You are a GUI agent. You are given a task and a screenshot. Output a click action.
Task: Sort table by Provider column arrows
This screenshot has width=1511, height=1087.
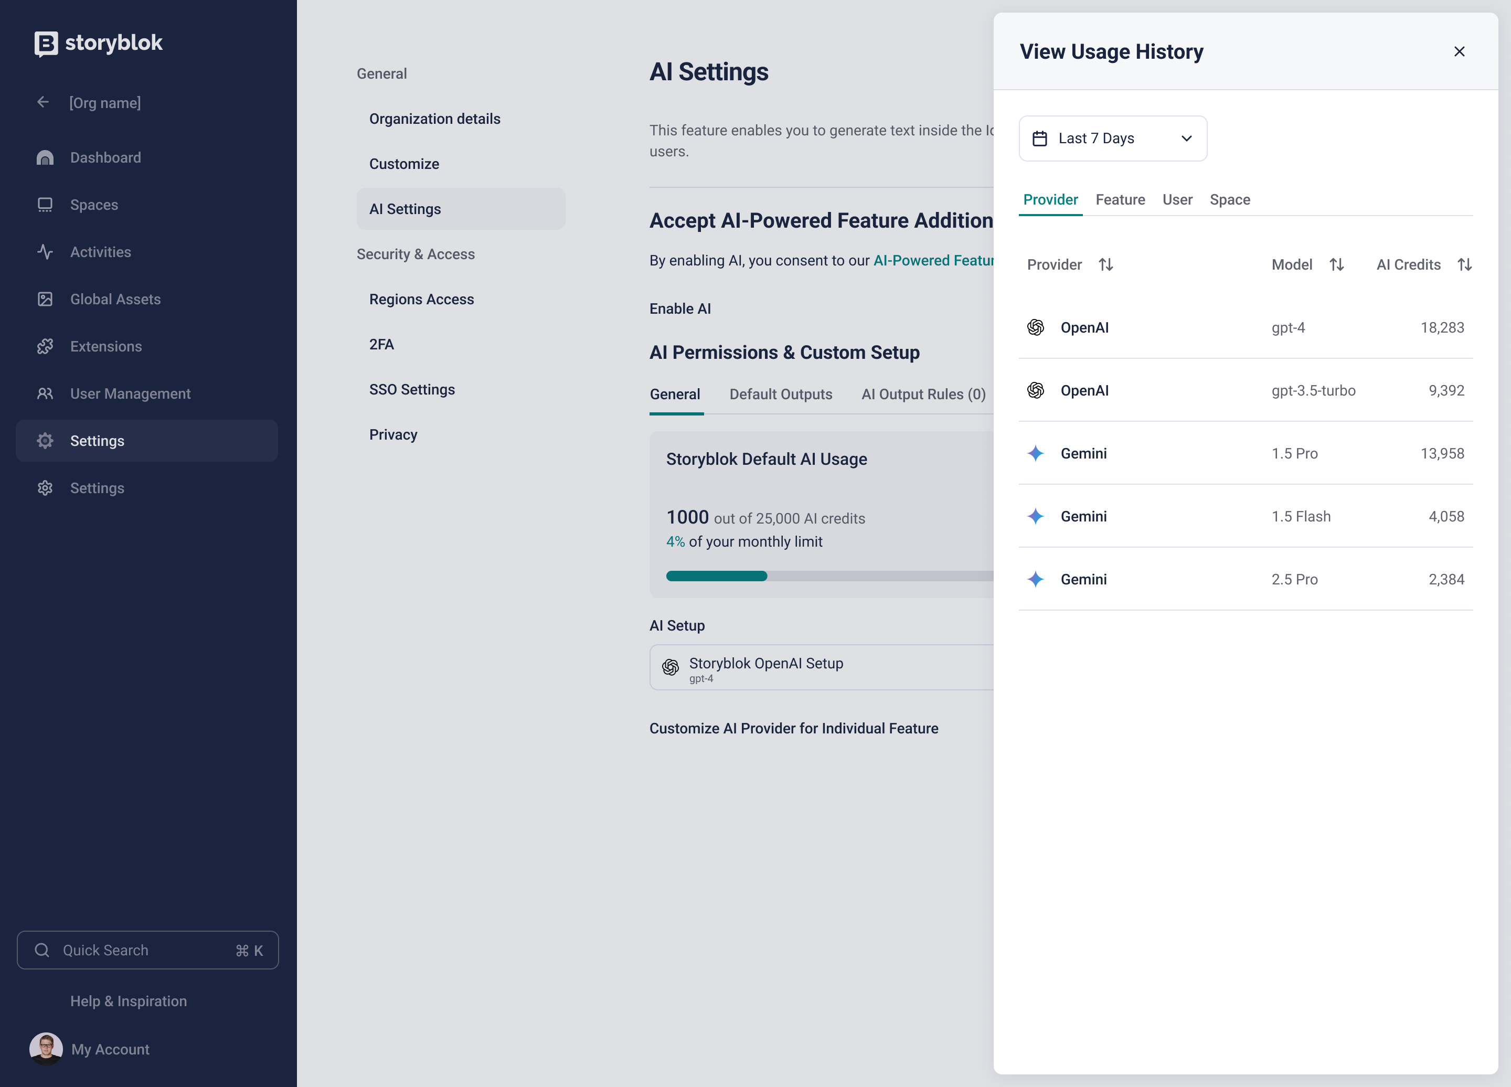1106,264
